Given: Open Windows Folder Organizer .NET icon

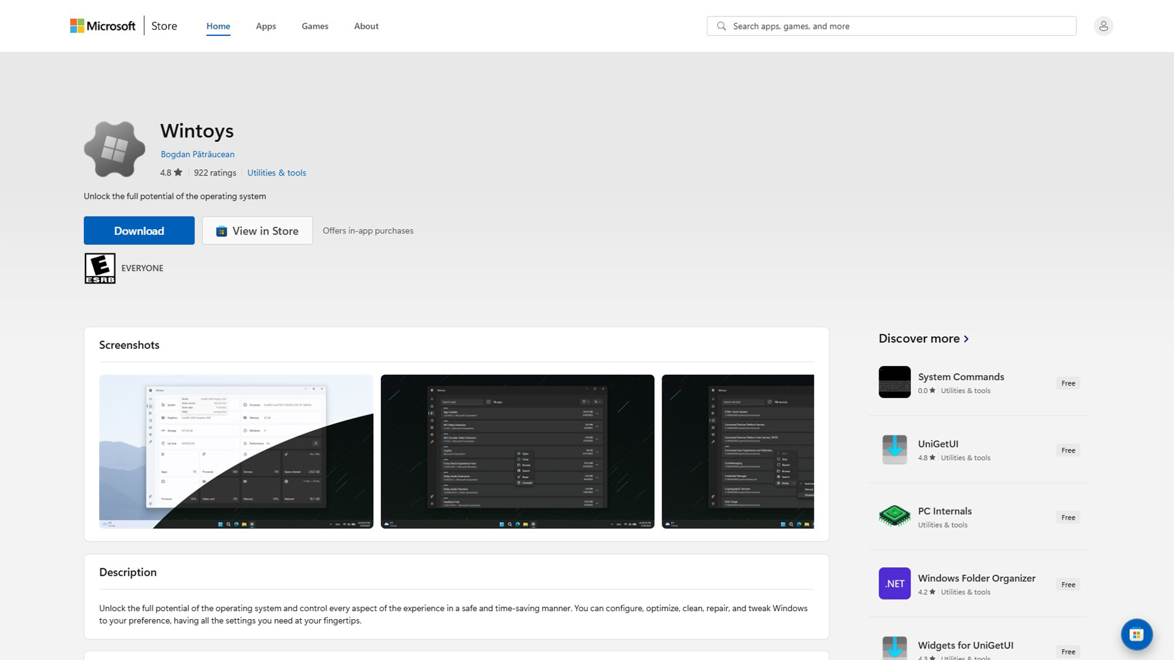Looking at the screenshot, I should coord(895,584).
